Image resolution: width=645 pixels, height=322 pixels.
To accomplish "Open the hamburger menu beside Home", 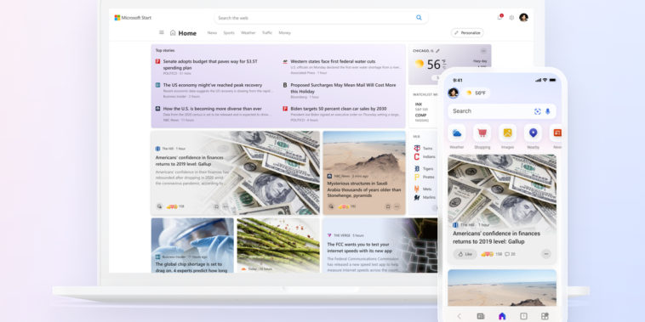I will click(162, 32).
